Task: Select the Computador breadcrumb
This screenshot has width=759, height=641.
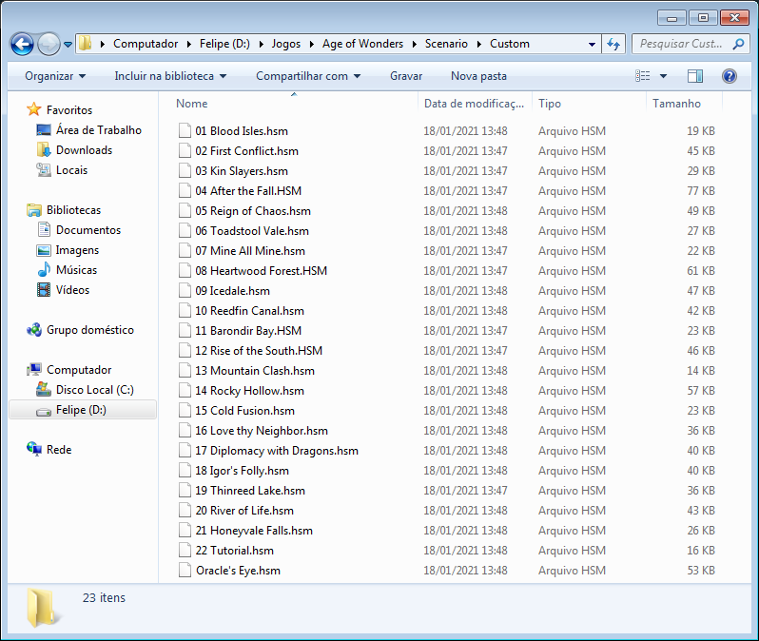Action: (146, 44)
